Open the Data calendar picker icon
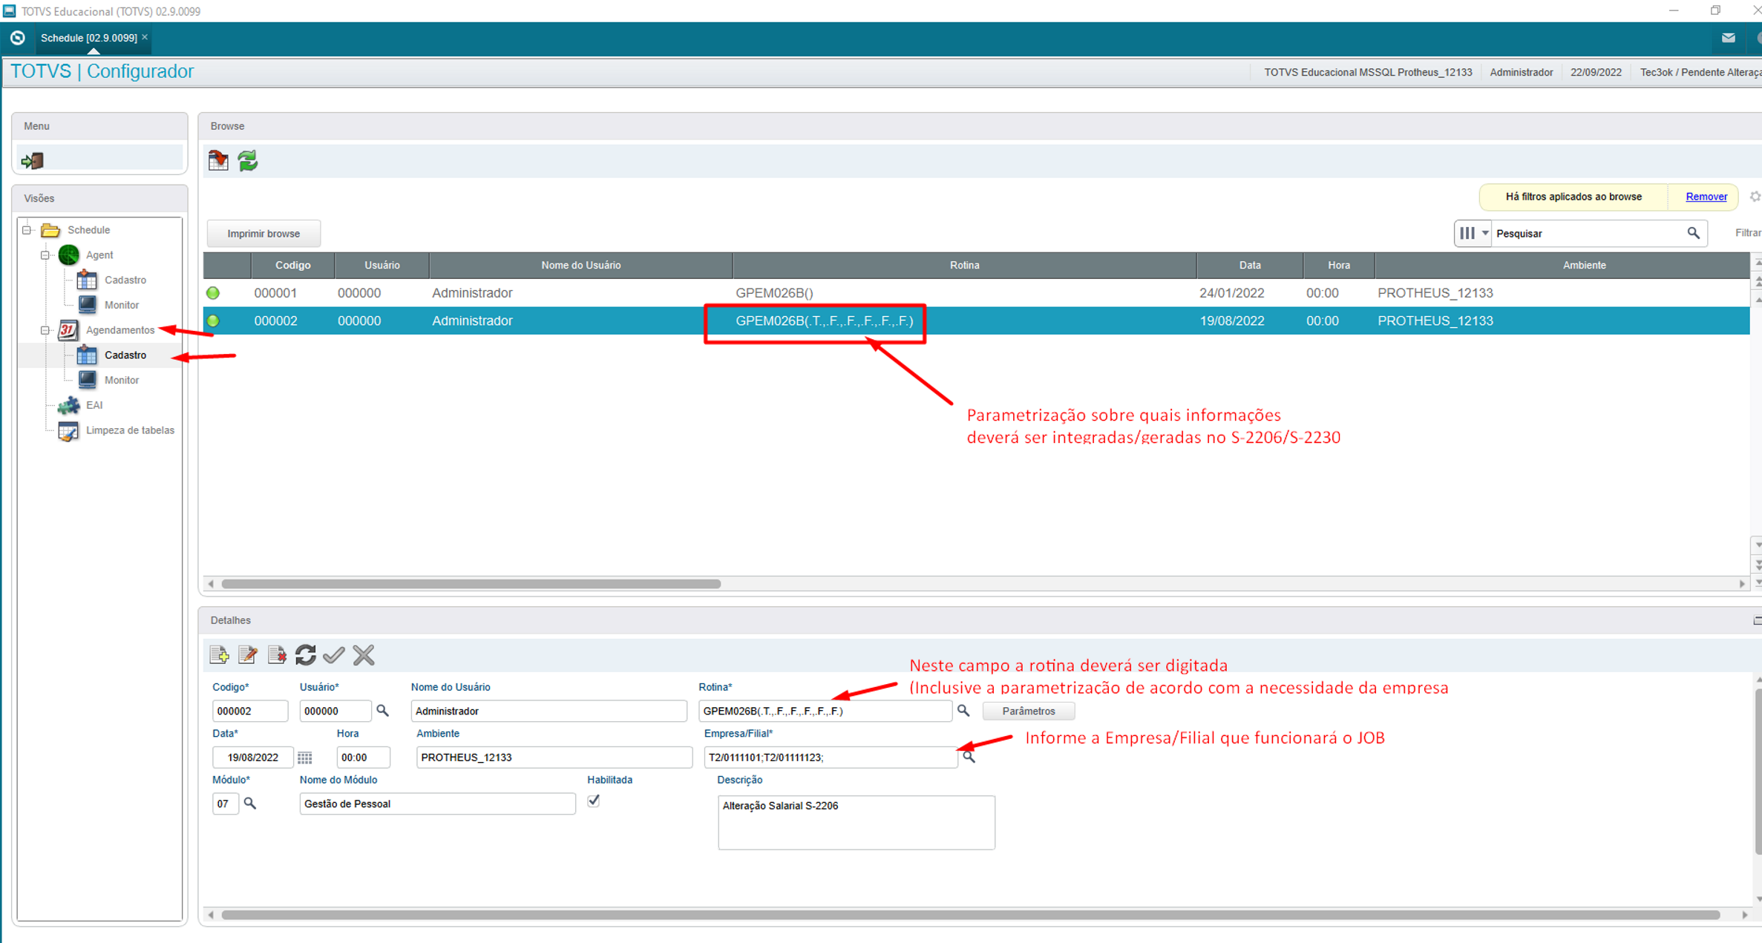The image size is (1762, 943). (x=305, y=758)
